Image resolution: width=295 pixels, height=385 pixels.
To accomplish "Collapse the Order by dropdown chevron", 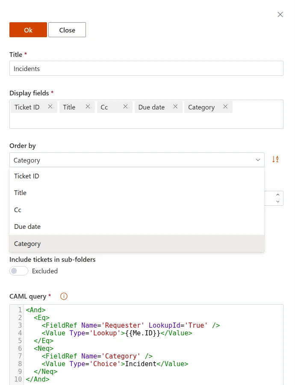I will (x=258, y=160).
